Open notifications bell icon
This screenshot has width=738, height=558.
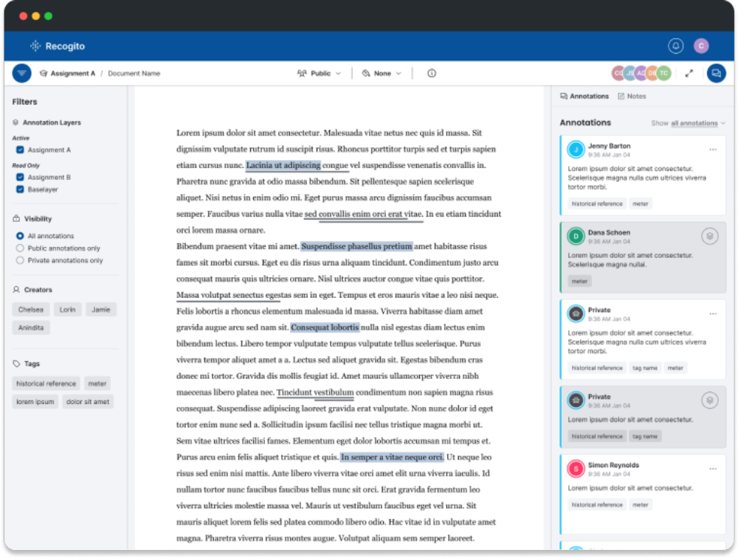pyautogui.click(x=675, y=46)
